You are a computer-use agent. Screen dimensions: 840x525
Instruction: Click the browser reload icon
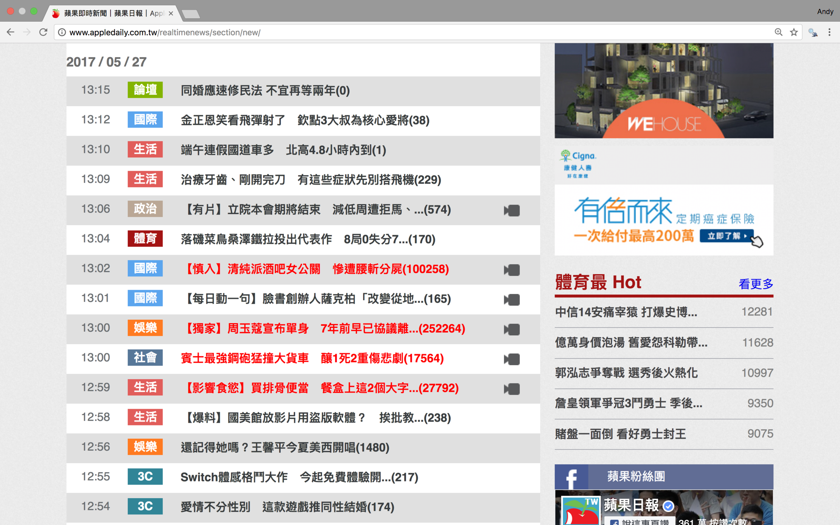43,32
